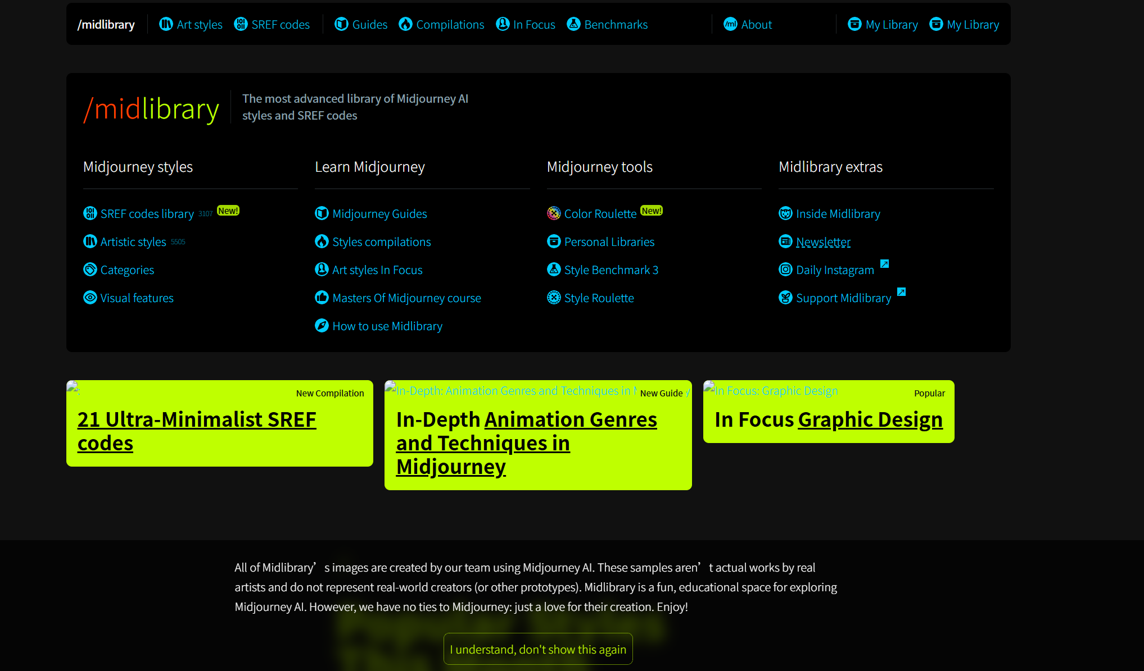
Task: Click the About /ml icon in navbar
Action: coord(730,24)
